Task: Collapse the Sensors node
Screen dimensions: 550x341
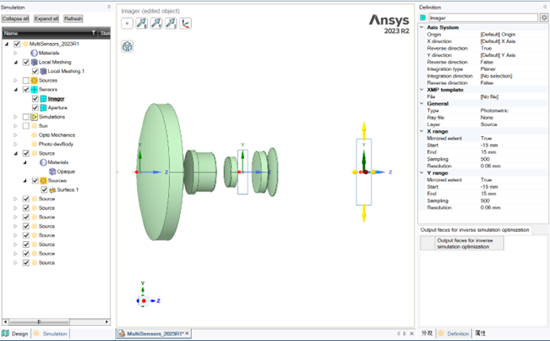Action: [x=16, y=90]
